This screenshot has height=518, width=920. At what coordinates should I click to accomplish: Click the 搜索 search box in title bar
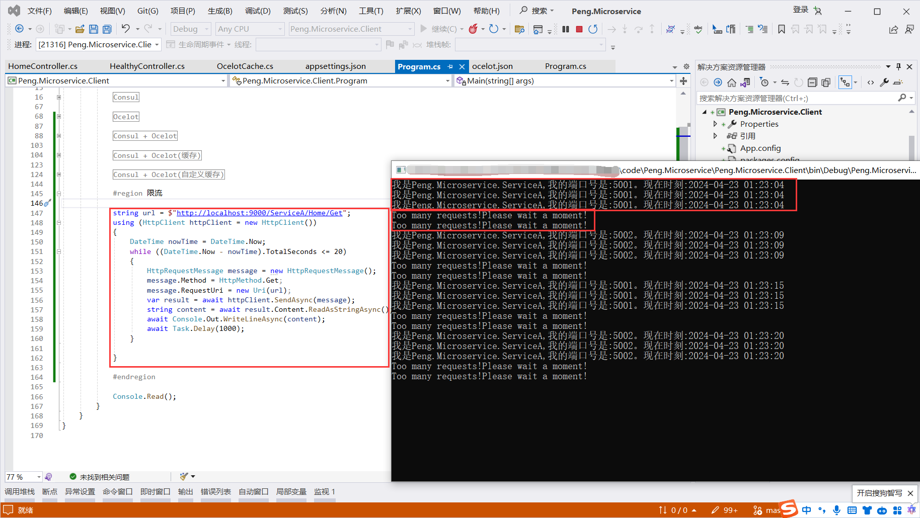[537, 11]
